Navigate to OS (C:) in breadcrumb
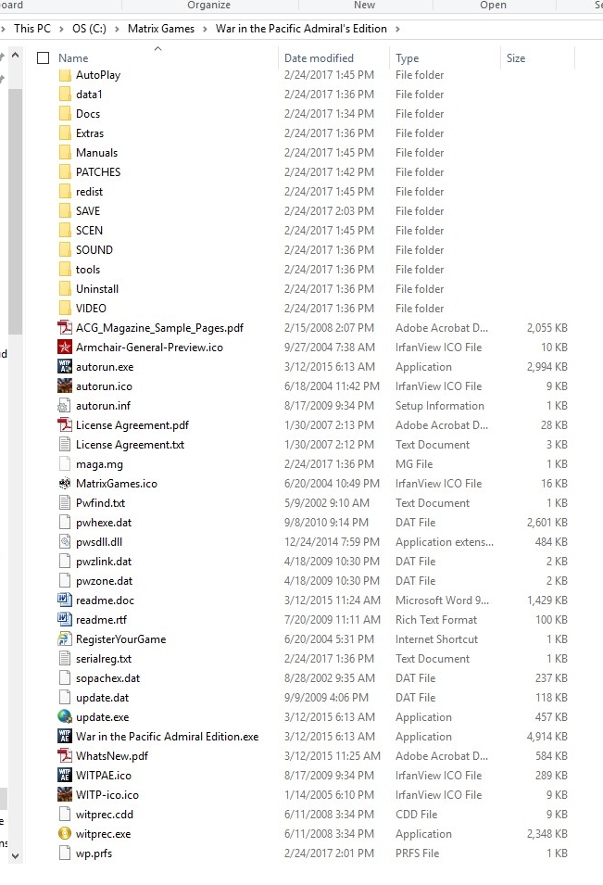 click(89, 29)
